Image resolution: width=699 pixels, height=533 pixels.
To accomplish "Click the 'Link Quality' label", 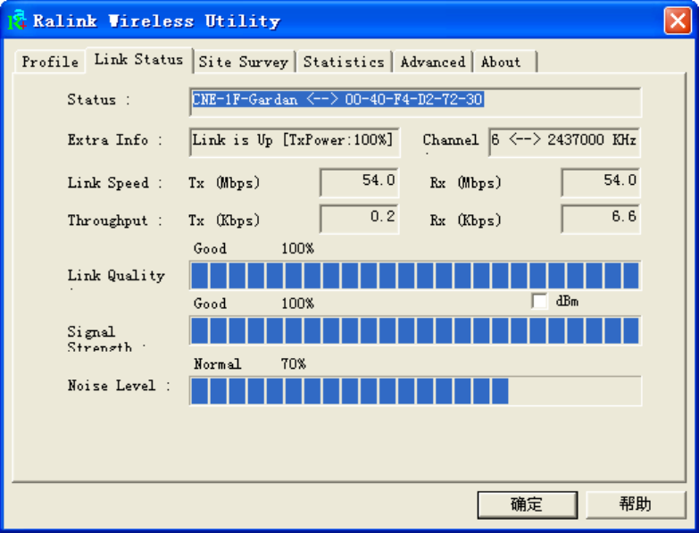I will point(116,275).
